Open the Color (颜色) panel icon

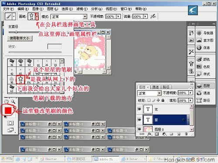point(199,59)
